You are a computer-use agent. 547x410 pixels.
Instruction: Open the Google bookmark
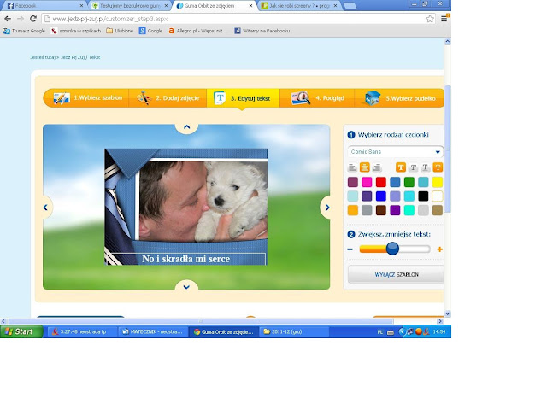150,31
